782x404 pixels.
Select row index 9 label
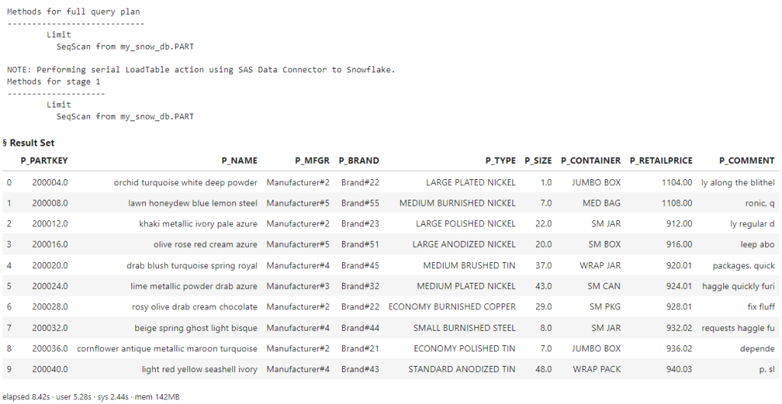point(9,370)
